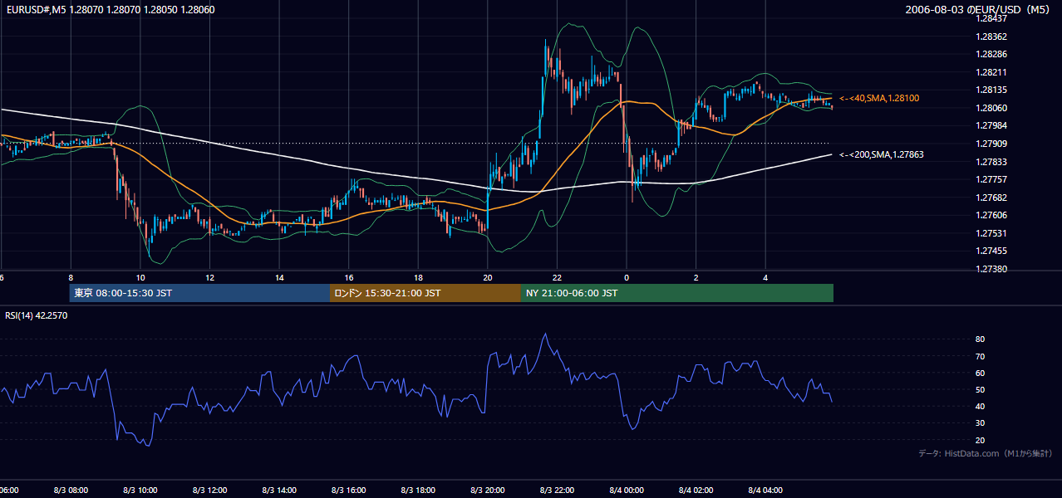Viewport: 1062px width, 498px height.
Task: Click the RSI scale value 50
Action: point(980,389)
